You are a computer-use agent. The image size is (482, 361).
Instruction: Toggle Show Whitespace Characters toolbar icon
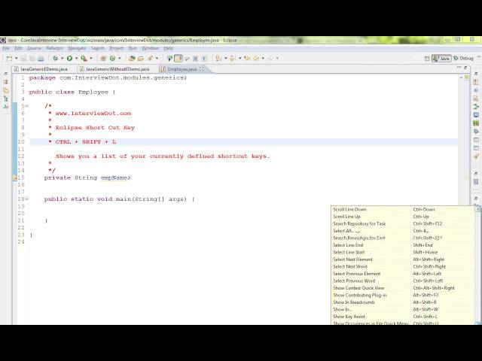(204, 59)
